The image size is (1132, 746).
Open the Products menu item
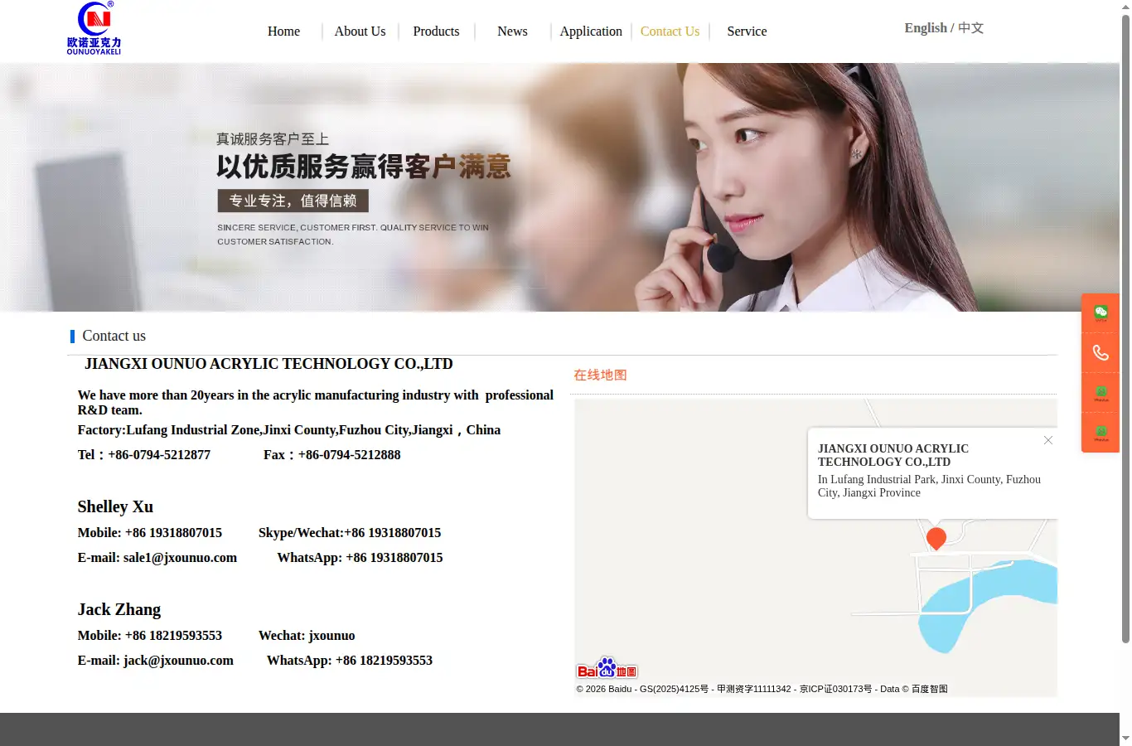436,31
